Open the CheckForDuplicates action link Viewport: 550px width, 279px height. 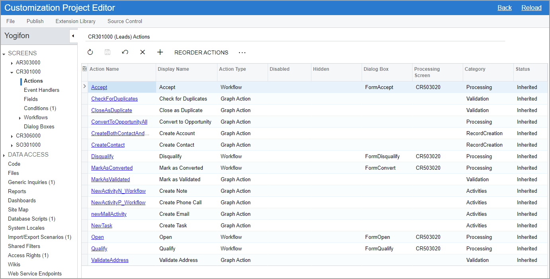[x=114, y=99]
